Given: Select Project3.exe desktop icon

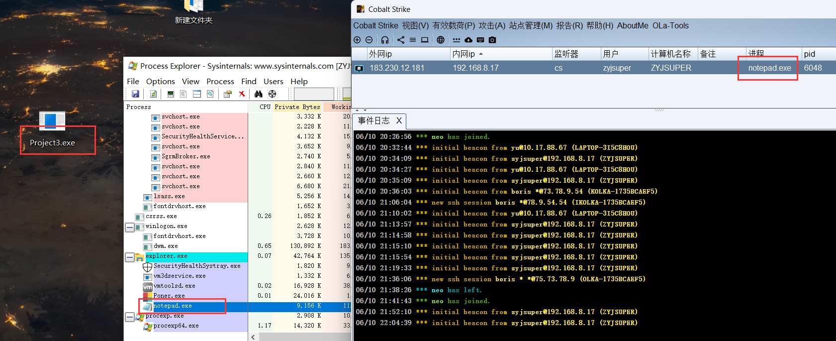Looking at the screenshot, I should [x=52, y=130].
